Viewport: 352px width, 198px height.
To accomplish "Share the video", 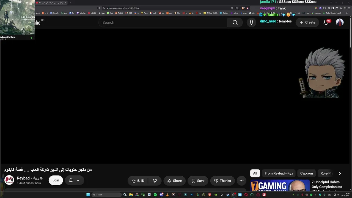I will point(175,181).
